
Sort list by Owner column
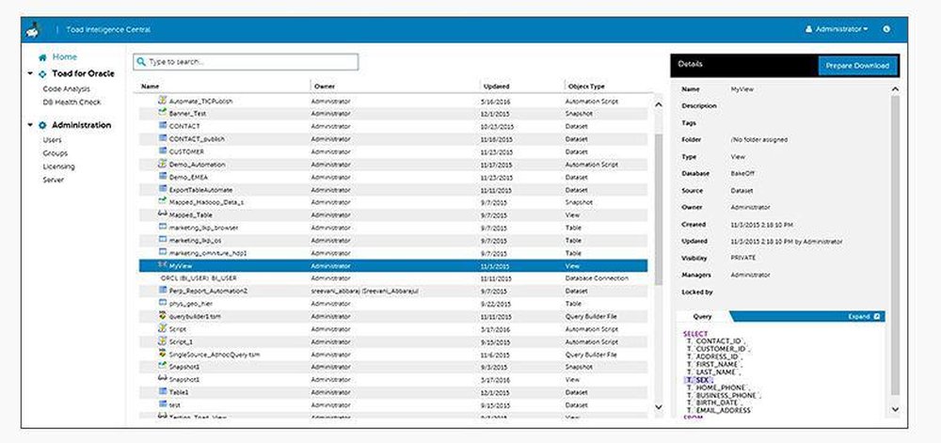click(x=325, y=87)
